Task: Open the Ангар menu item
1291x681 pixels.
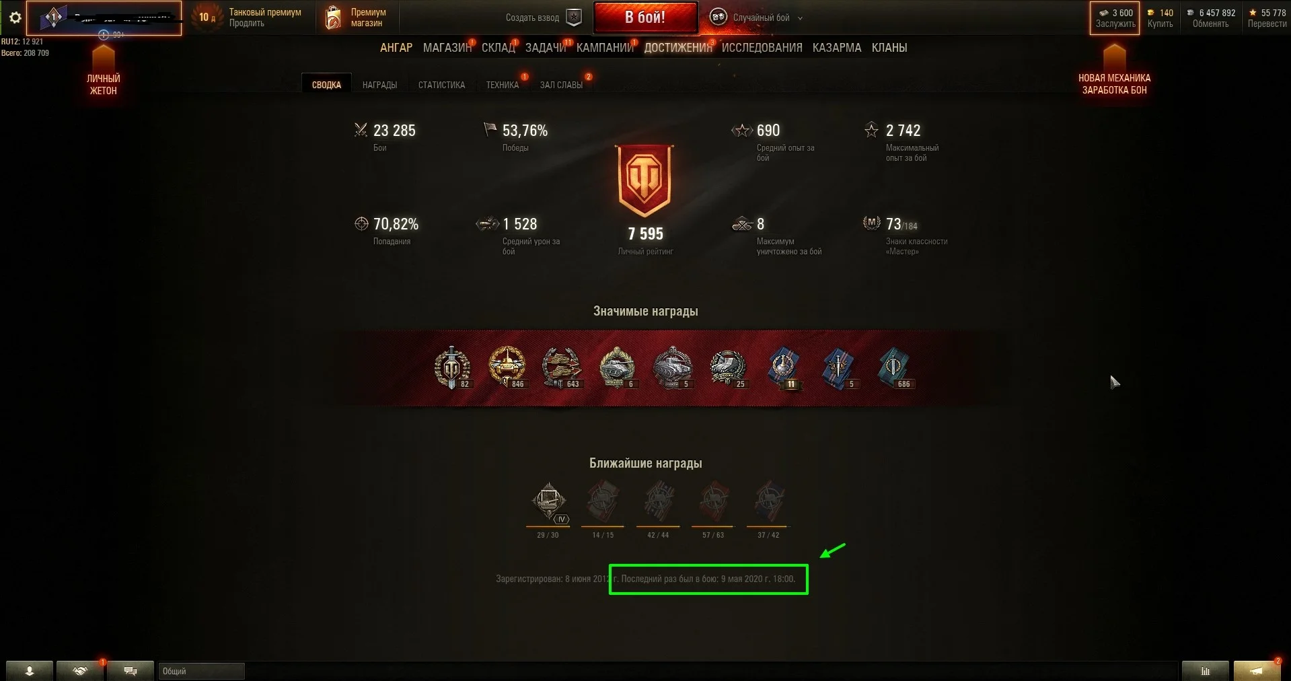Action: [396, 48]
